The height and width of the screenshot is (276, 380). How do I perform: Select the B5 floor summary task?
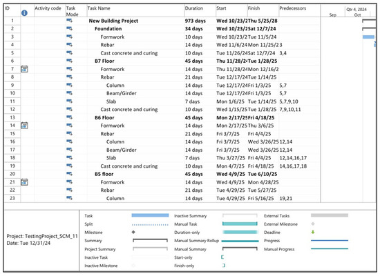[104, 174]
